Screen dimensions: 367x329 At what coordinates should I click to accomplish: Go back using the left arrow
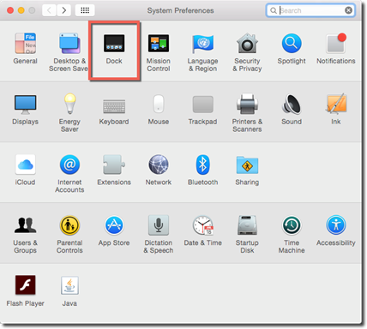click(49, 10)
